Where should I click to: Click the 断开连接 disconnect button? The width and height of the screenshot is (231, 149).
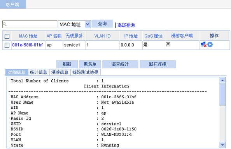click(157, 64)
